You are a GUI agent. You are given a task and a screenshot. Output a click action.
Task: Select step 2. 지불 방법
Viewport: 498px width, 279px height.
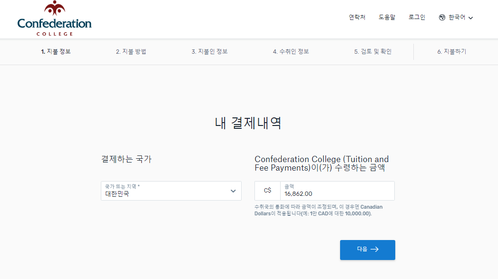coord(131,51)
